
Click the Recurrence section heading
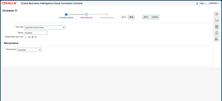[x=11, y=43]
